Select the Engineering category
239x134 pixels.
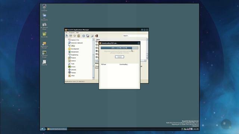tap(73, 55)
